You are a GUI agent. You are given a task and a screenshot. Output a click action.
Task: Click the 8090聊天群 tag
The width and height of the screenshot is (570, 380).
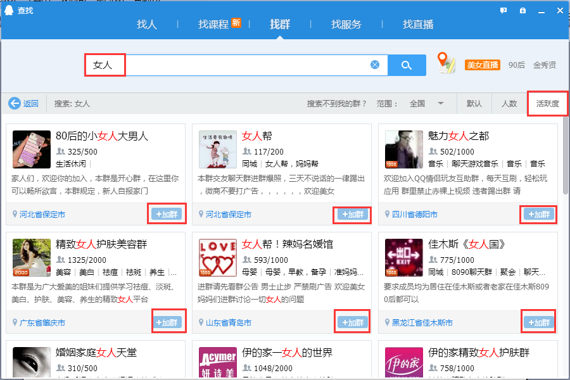click(x=471, y=272)
